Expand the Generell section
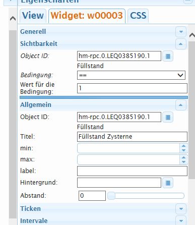The width and height of the screenshot is (195, 225). [x=181, y=32]
